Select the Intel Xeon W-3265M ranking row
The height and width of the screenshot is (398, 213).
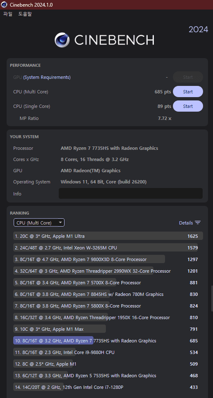click(x=108, y=248)
